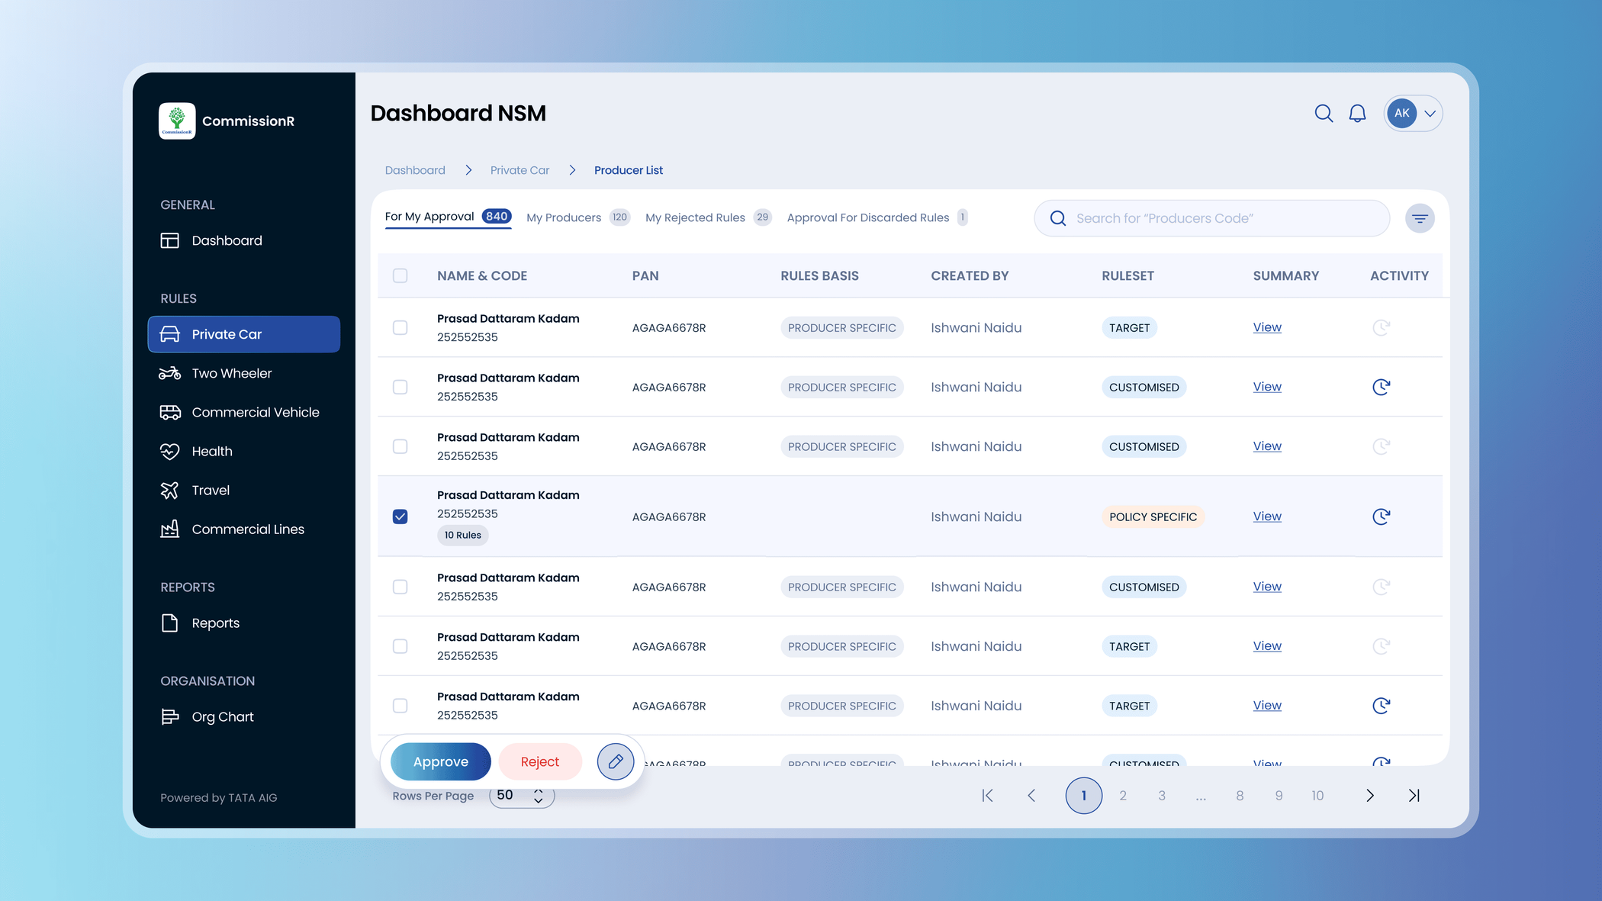The image size is (1602, 901).
Task: Click Private Car breadcrumb link
Action: [520, 170]
